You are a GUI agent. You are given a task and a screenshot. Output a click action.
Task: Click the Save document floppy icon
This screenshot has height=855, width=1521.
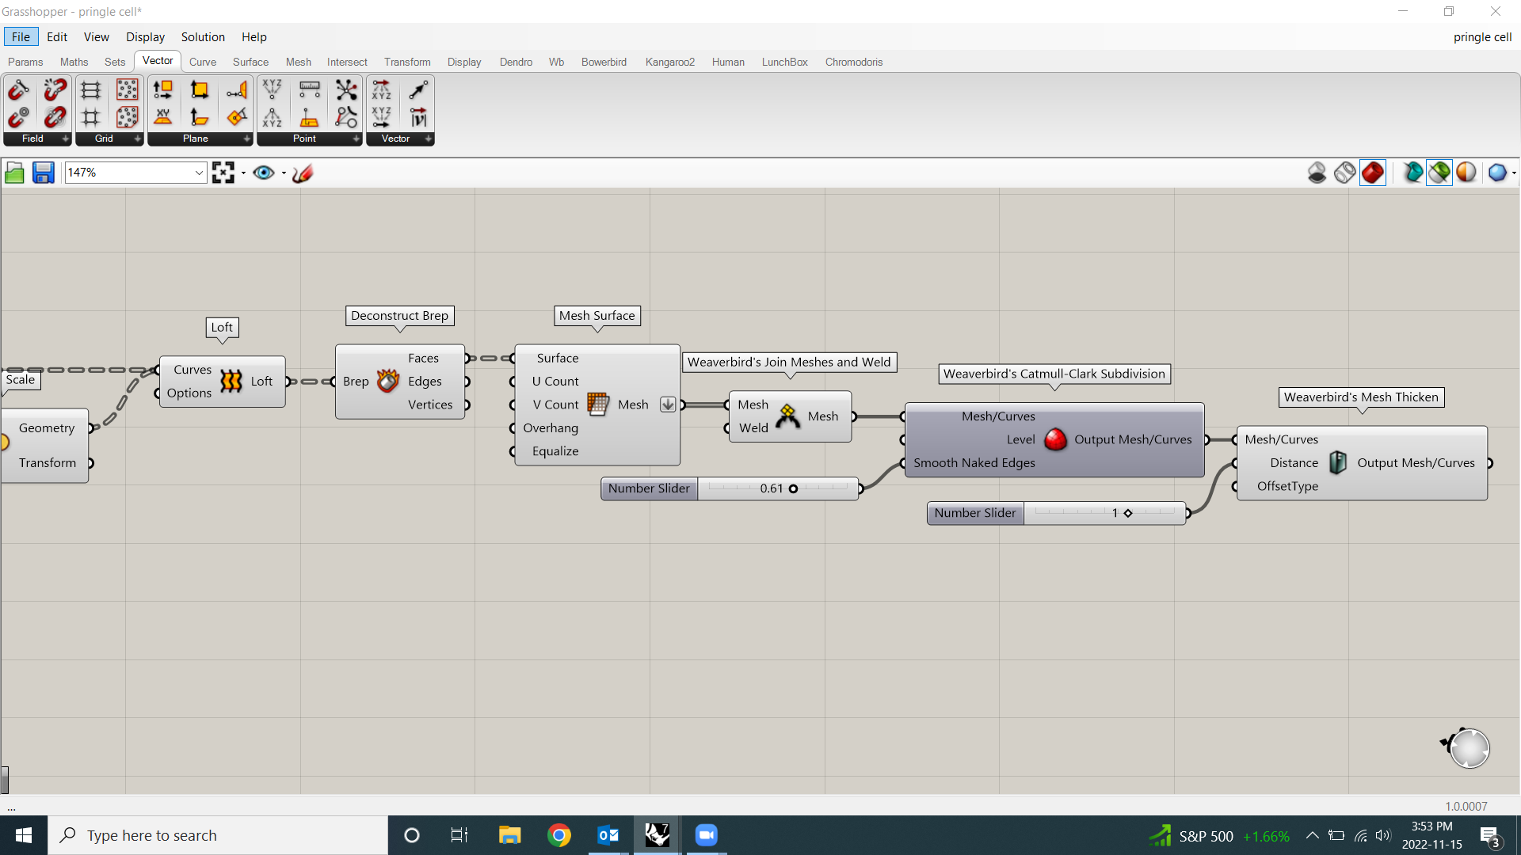[43, 173]
